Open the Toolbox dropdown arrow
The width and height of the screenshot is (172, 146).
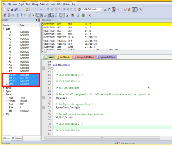(92, 15)
